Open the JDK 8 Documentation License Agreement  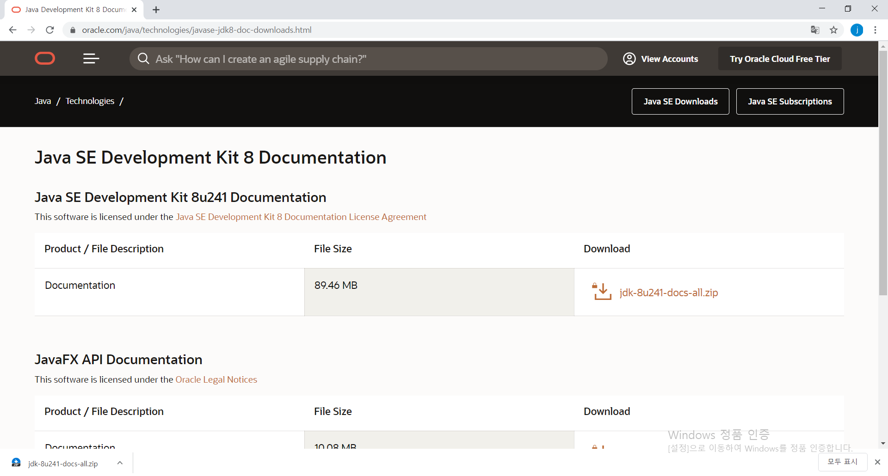click(301, 217)
